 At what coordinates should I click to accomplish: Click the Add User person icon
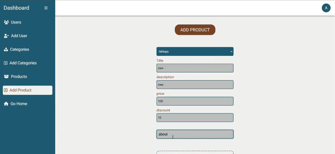click(x=6, y=36)
